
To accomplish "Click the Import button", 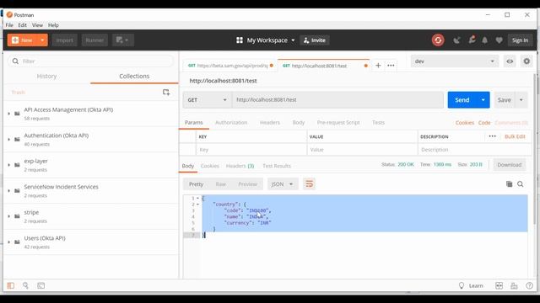I will tap(64, 40).
